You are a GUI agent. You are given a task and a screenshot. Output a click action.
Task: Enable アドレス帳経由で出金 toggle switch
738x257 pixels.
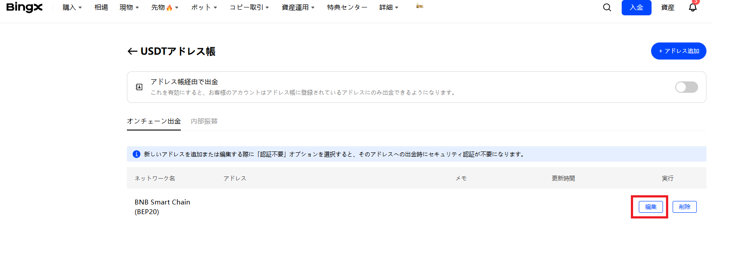pos(686,87)
